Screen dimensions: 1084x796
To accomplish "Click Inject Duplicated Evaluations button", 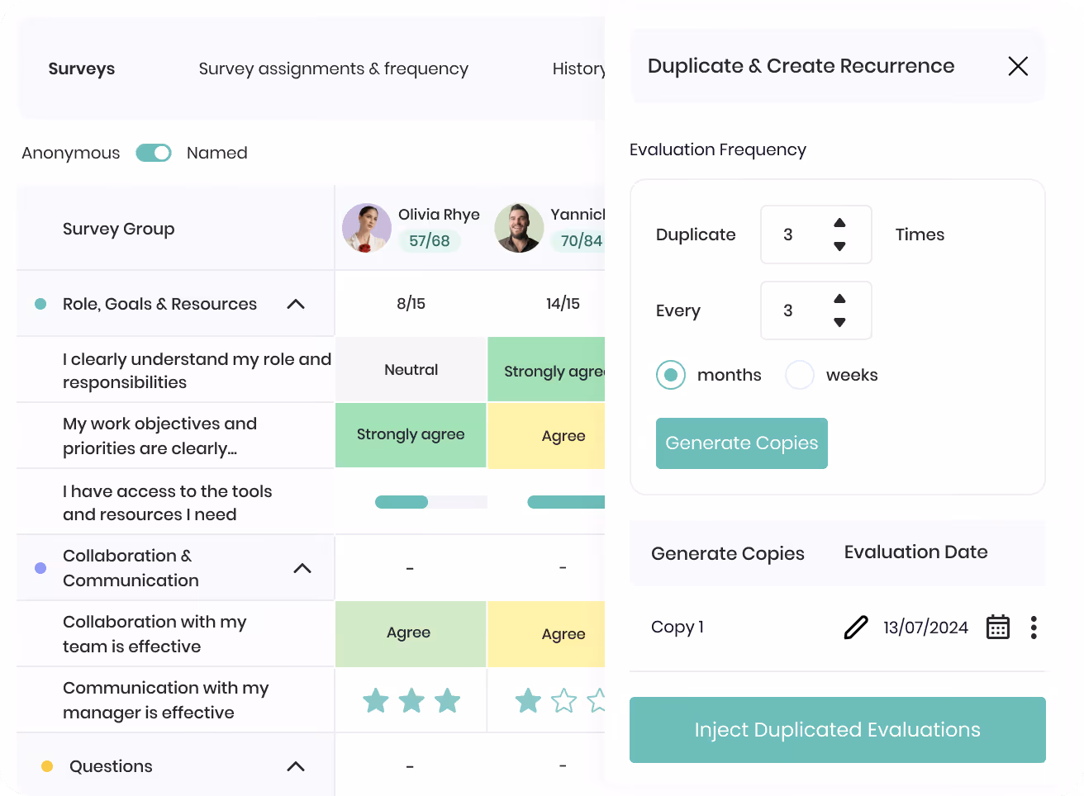I will coord(838,730).
